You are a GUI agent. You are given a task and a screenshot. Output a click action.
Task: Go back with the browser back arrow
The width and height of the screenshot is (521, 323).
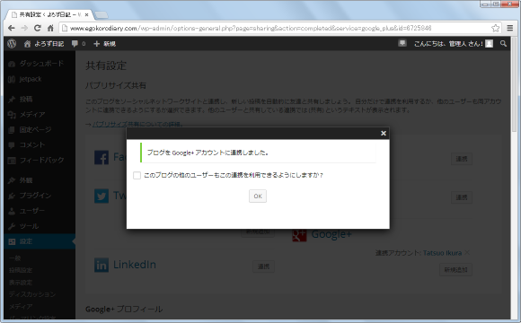(12, 28)
